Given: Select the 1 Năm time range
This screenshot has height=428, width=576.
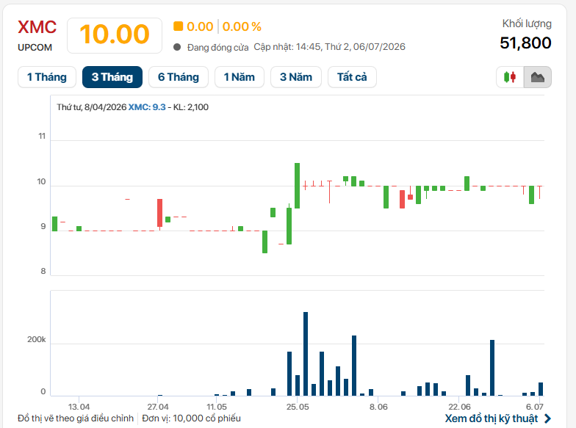Looking at the screenshot, I should point(240,77).
